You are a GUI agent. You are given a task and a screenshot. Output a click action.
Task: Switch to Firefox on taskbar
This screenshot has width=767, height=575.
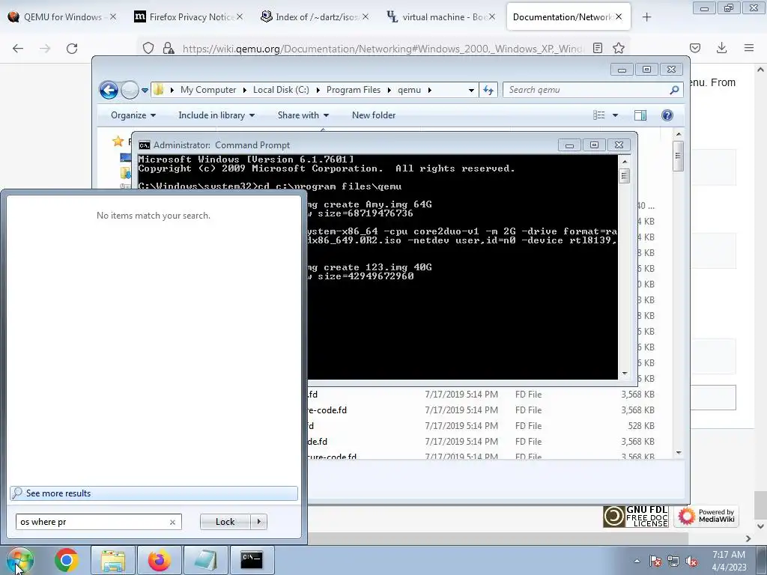(x=160, y=560)
